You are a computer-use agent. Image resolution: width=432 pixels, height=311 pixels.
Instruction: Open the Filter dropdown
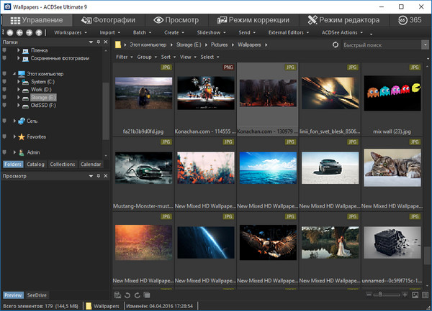pyautogui.click(x=123, y=56)
